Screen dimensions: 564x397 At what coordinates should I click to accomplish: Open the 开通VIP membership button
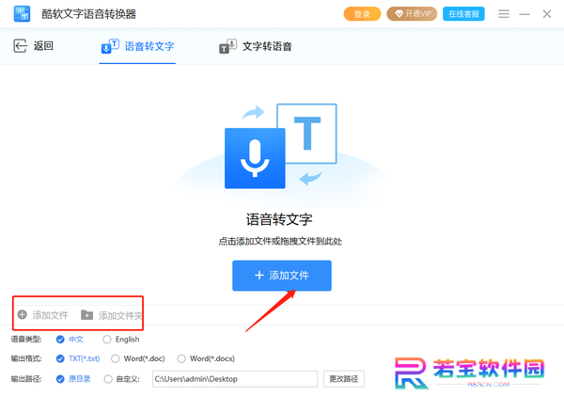pyautogui.click(x=412, y=14)
